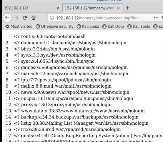Screen dimensions: 163x142
Task: Close the 192.168.1.12/ tab
Action: [58, 8]
